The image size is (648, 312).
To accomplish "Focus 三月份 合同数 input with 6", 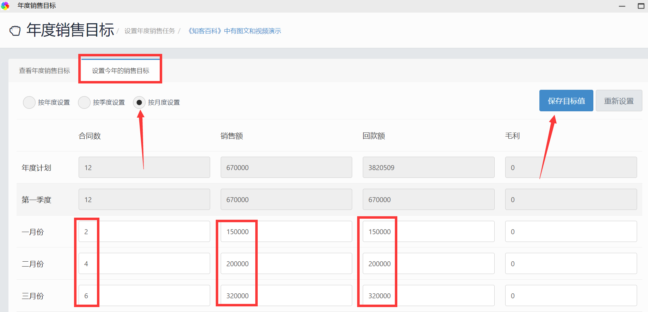I will [144, 295].
